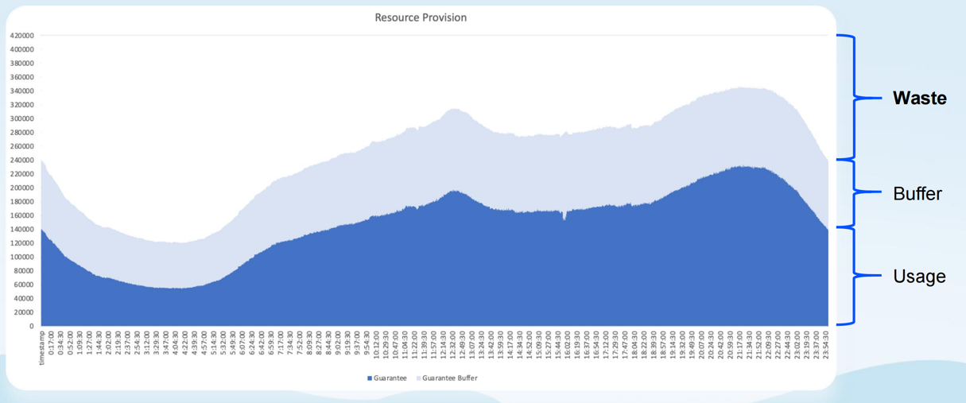Click the 17:47:00 x-axis label
This screenshot has height=403, width=966.
tap(625, 343)
